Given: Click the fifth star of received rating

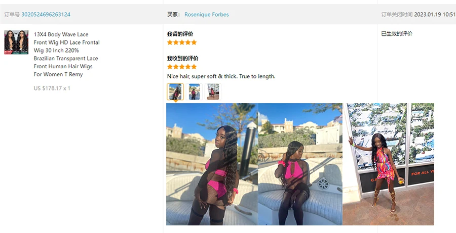Looking at the screenshot, I should click(x=194, y=67).
